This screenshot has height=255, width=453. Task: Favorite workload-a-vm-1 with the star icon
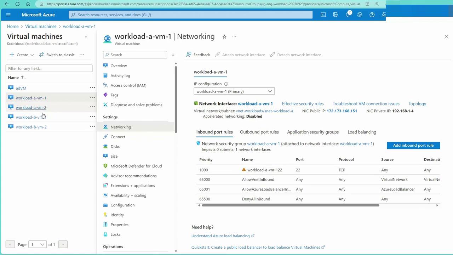224,37
